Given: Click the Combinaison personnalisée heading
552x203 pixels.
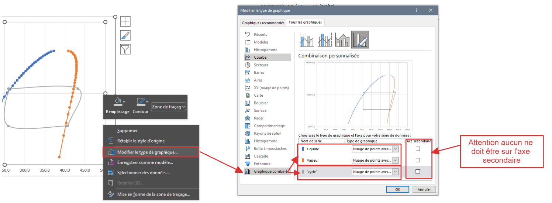Looking at the screenshot, I should point(328,56).
